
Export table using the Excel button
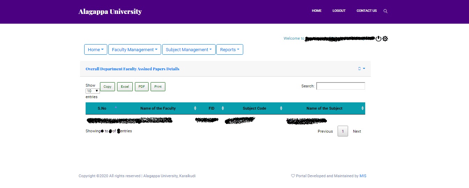pyautogui.click(x=125, y=87)
